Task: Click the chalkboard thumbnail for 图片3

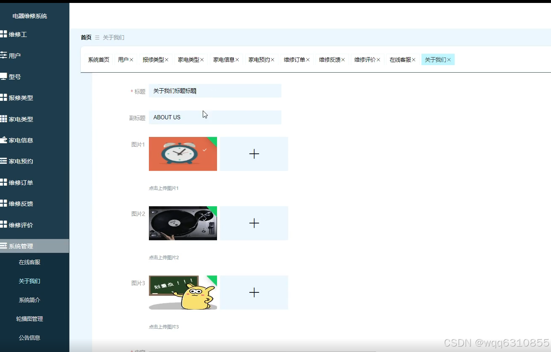Action: click(183, 292)
